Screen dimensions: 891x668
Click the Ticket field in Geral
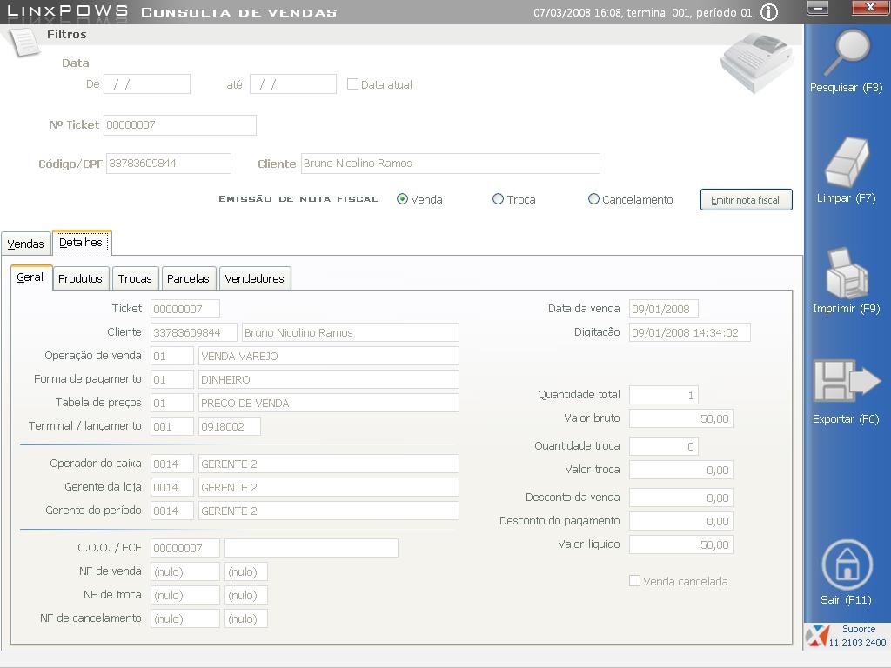[185, 309]
